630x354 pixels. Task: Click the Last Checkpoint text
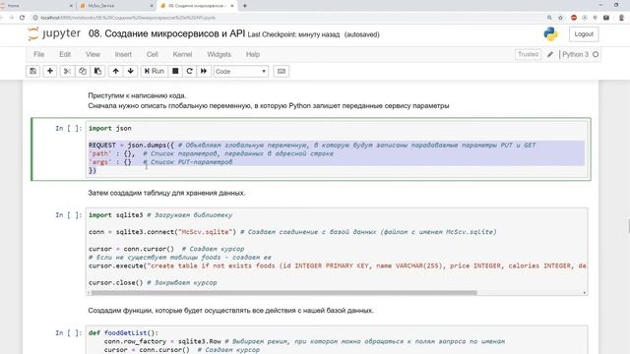pos(293,35)
